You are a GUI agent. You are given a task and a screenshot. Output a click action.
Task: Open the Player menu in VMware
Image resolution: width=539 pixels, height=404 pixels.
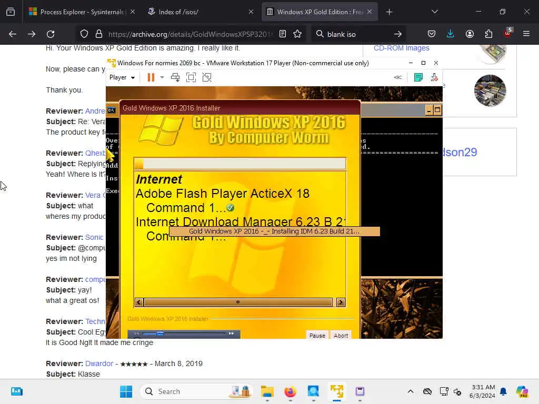(122, 77)
